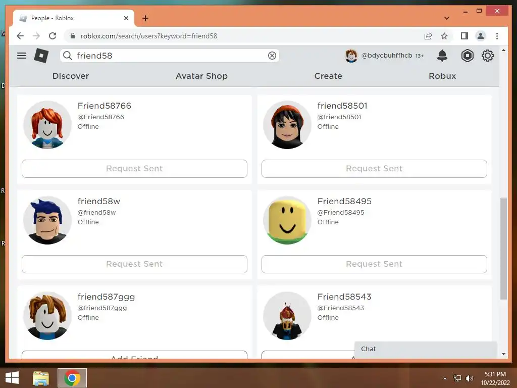Screen dimensions: 517x388
Task: Open the network tray icon
Action: (457, 378)
